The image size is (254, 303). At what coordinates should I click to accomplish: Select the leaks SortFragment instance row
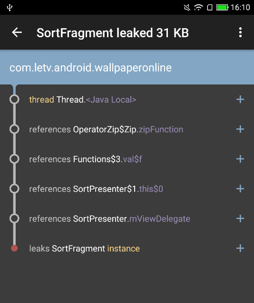127,248
